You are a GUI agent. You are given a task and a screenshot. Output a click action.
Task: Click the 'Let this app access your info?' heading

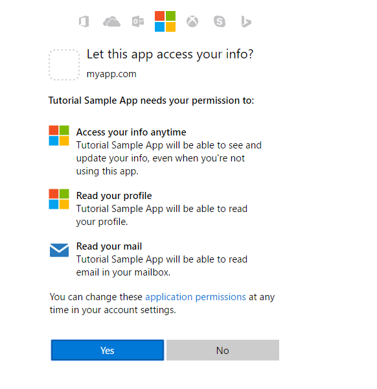tap(170, 54)
